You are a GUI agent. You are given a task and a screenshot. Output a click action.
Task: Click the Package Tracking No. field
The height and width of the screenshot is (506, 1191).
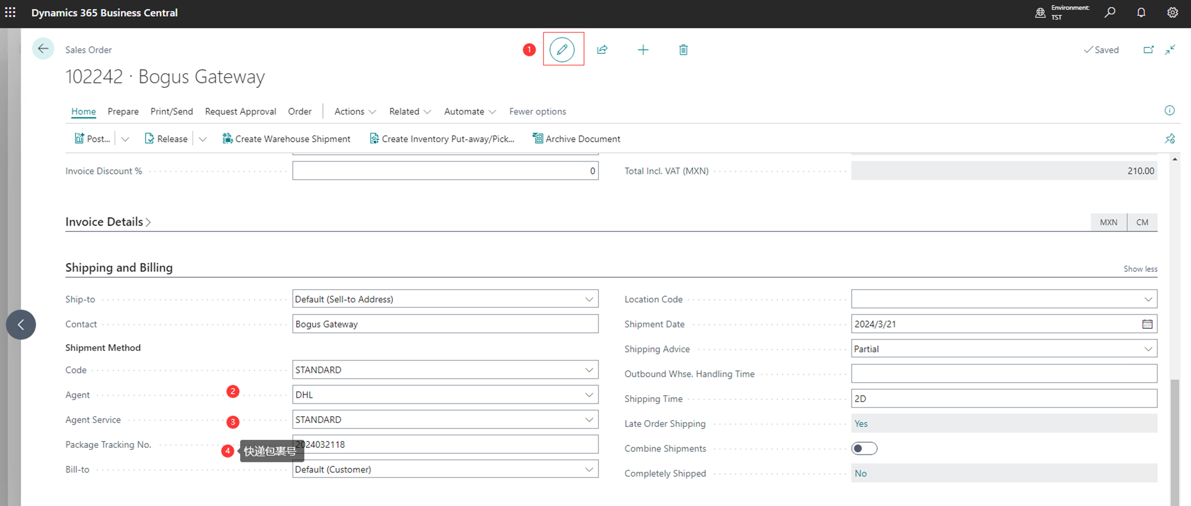click(445, 444)
